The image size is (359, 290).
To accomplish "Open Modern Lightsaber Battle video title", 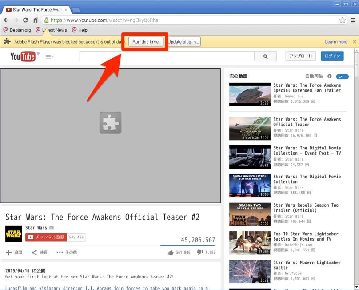I will 307,265.
